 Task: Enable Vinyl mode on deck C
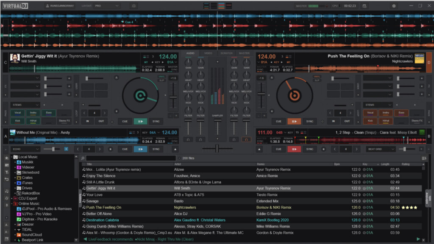point(161,77)
